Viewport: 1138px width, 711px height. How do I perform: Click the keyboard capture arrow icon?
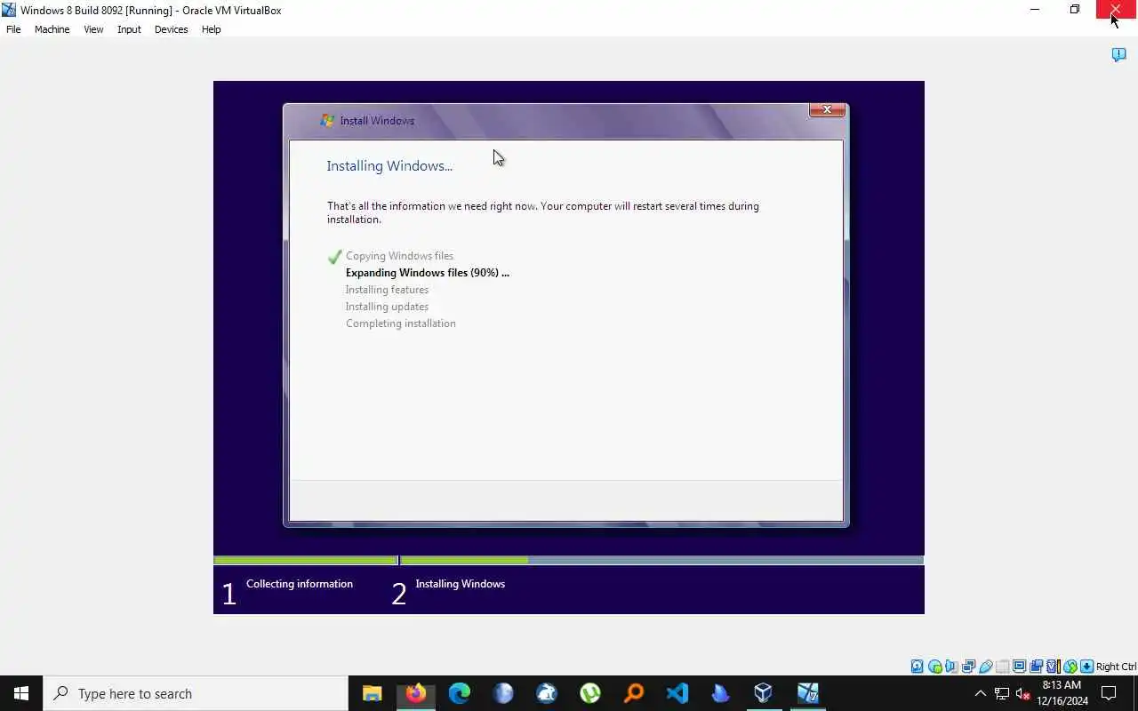[x=1087, y=667]
